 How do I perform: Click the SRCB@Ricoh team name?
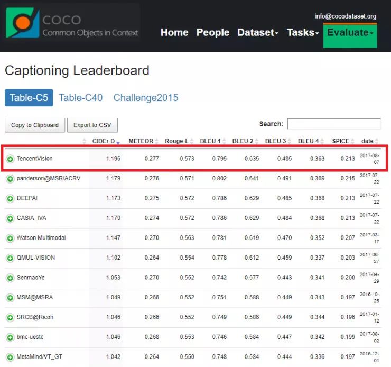[x=35, y=317]
